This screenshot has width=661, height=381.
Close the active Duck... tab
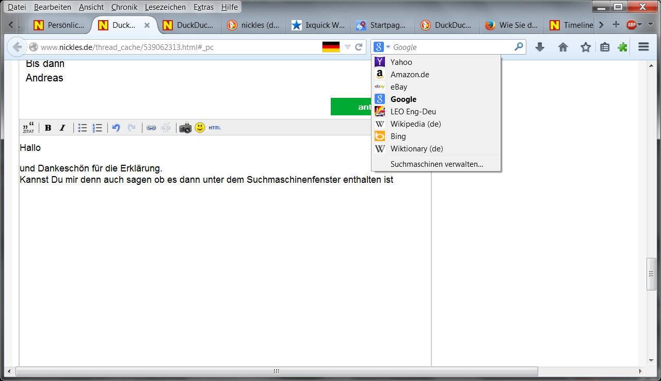tap(147, 25)
